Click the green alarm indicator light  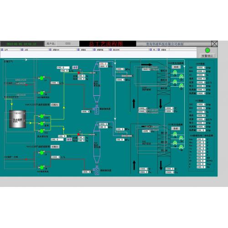point(207,50)
